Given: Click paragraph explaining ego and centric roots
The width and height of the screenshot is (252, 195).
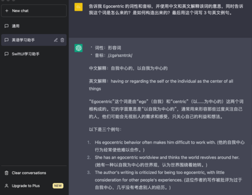Looking at the screenshot, I should pos(166,109).
